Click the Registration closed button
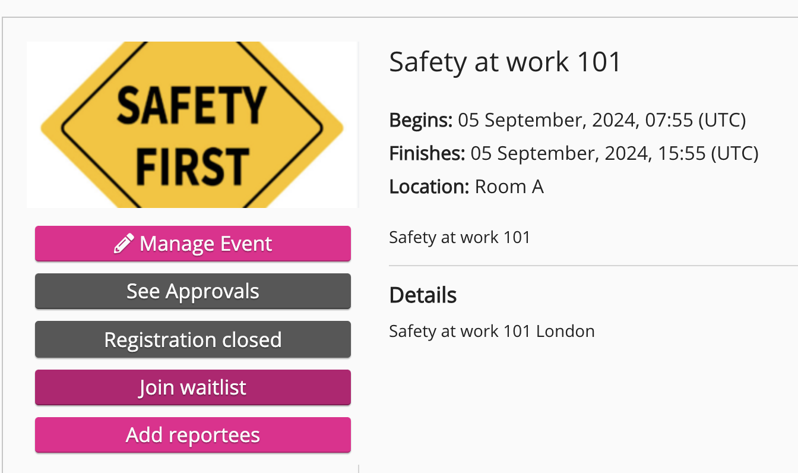This screenshot has height=473, width=798. tap(192, 340)
